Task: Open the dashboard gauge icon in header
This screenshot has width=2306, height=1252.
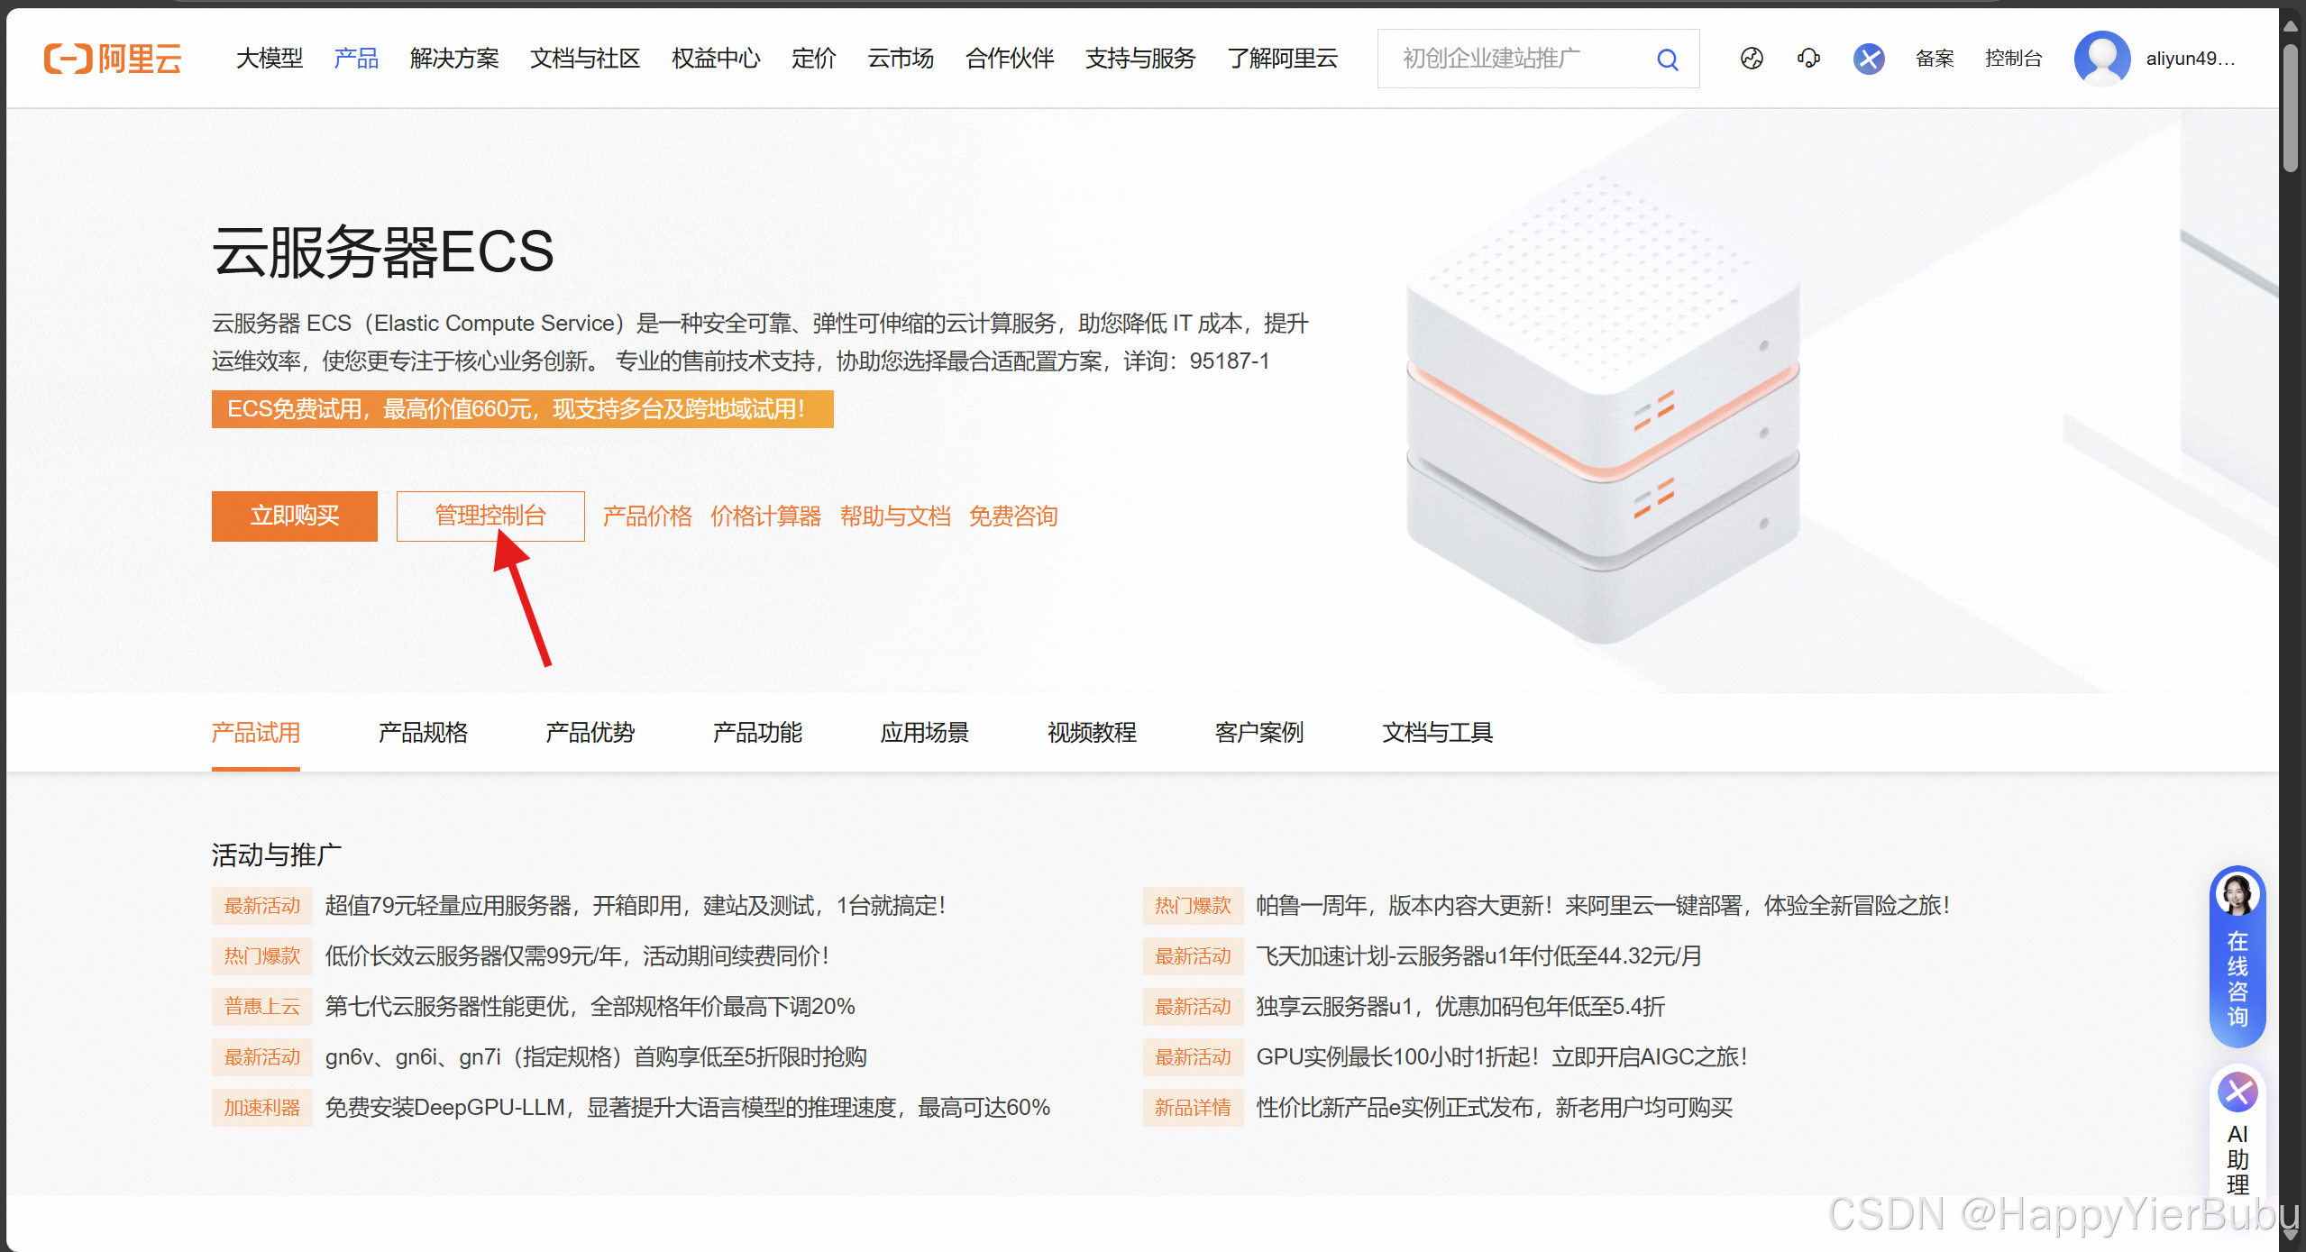Action: tap(1751, 59)
